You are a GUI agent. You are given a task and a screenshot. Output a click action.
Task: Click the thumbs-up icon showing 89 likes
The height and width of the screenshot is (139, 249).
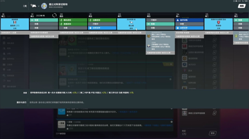(x=67, y=115)
